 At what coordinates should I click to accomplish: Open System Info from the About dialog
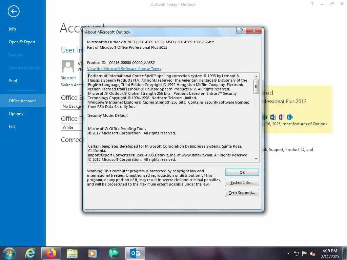[x=242, y=182]
